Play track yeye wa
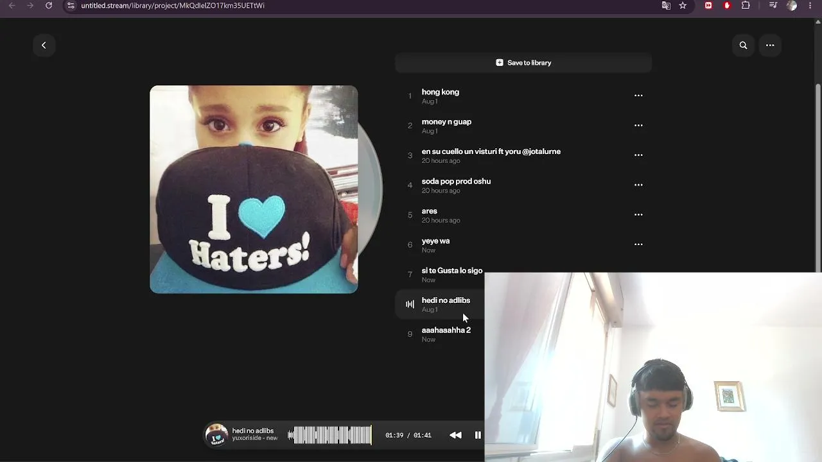 523,244
